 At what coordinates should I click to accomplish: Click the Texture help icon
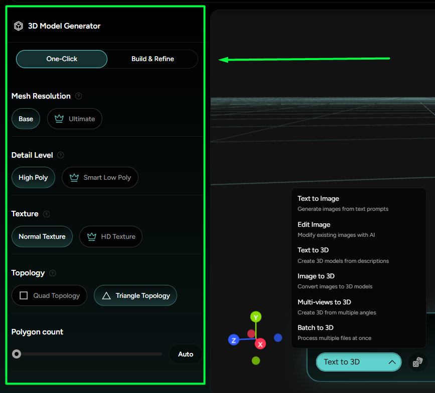tap(46, 214)
